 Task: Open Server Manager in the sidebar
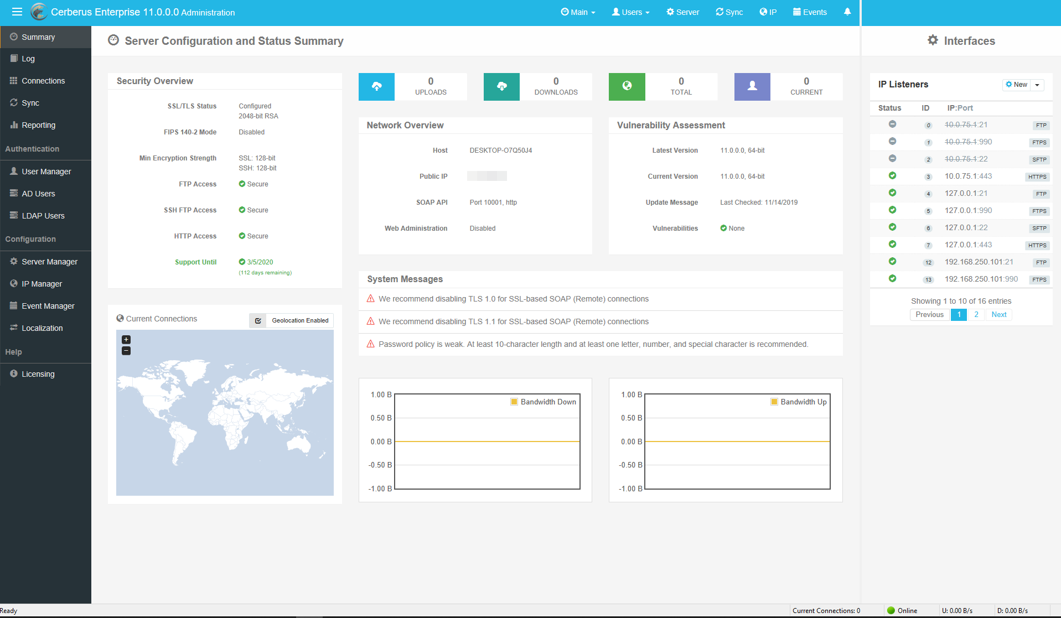pos(45,262)
